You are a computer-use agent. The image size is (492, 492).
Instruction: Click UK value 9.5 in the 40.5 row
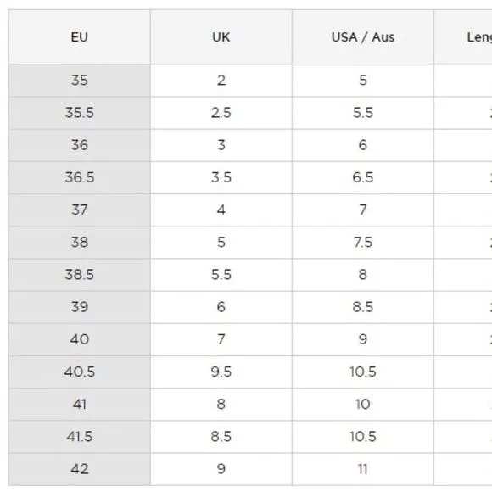coord(221,372)
